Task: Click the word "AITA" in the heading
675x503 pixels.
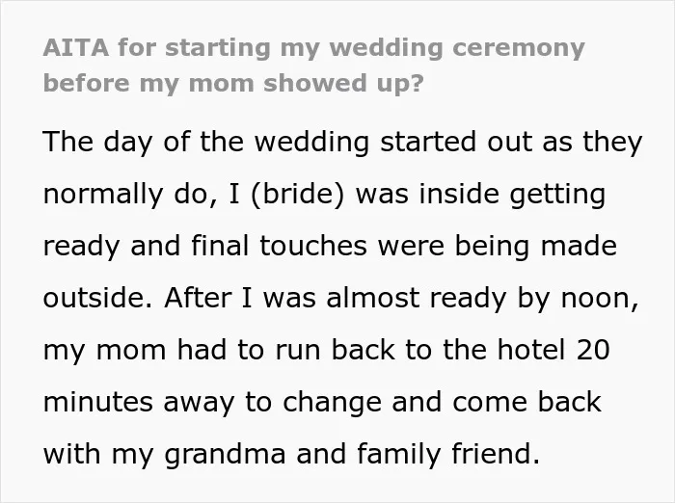Action: 76,47
